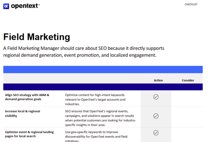Click the Field Marketing heading
The image size is (208, 142).
(x=36, y=37)
